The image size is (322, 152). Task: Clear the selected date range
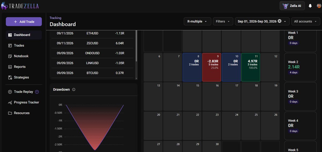click(280, 21)
